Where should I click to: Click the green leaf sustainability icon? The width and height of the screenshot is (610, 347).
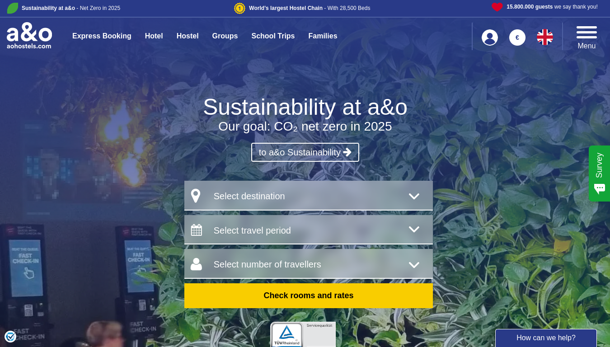coord(13,8)
